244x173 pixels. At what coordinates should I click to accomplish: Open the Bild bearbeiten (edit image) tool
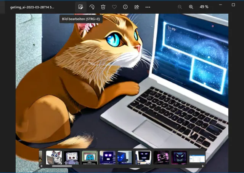click(80, 7)
